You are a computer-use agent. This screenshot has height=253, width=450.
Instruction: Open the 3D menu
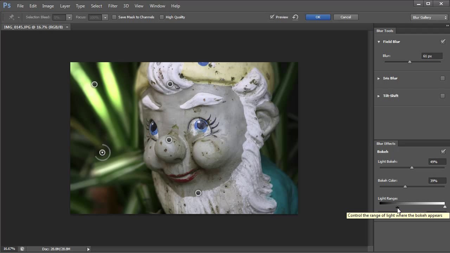(x=126, y=6)
